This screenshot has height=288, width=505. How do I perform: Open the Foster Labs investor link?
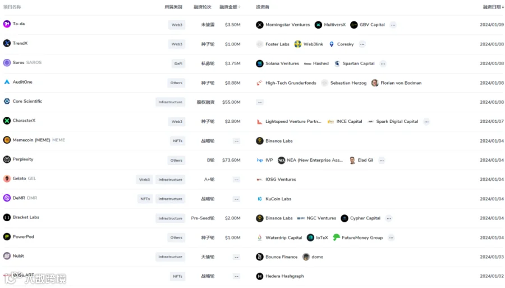[277, 44]
